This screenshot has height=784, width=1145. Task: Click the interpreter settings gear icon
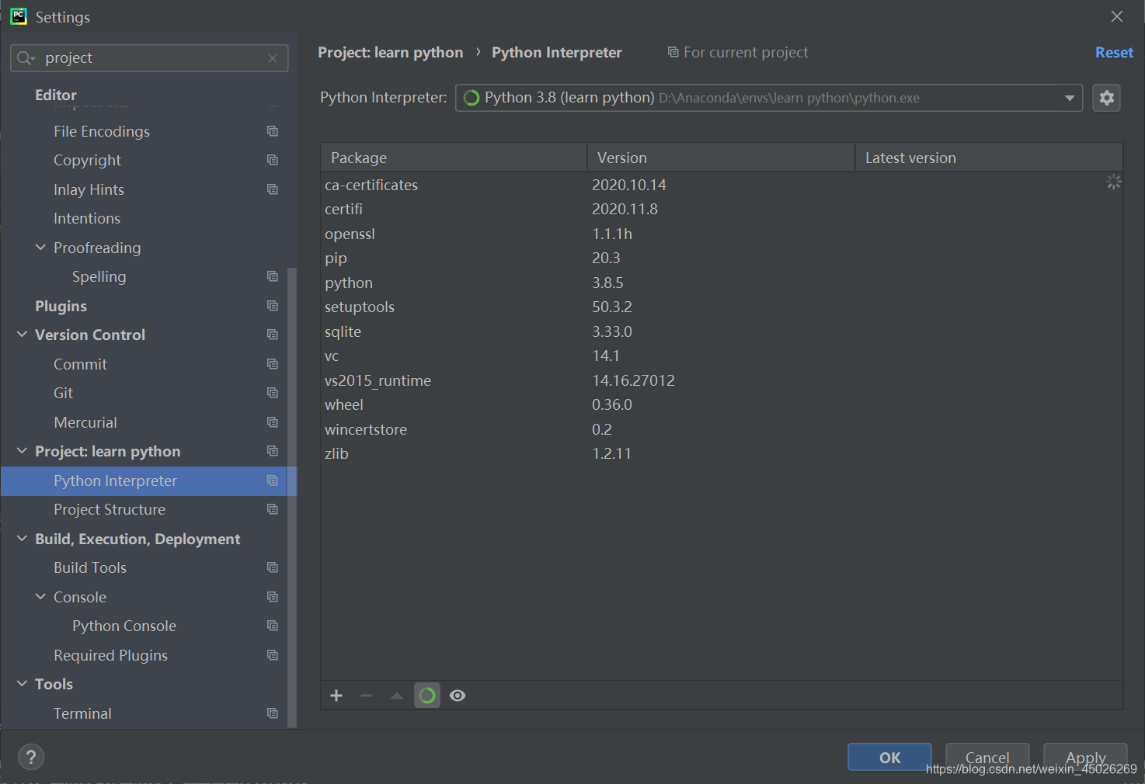click(x=1106, y=98)
